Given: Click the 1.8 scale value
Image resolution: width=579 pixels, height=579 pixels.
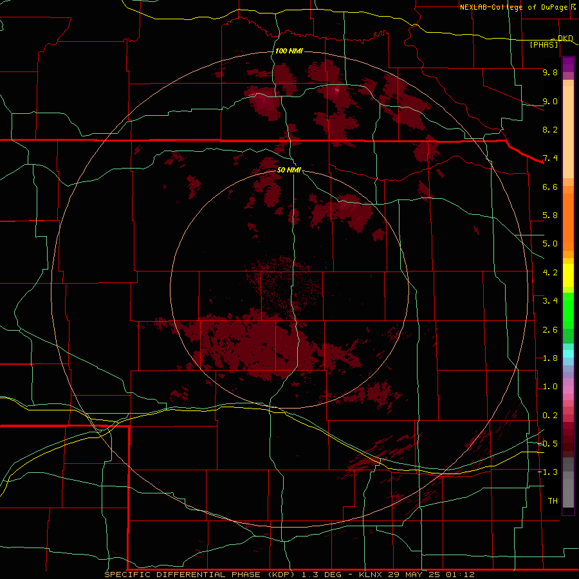Looking at the screenshot, I should click(550, 358).
